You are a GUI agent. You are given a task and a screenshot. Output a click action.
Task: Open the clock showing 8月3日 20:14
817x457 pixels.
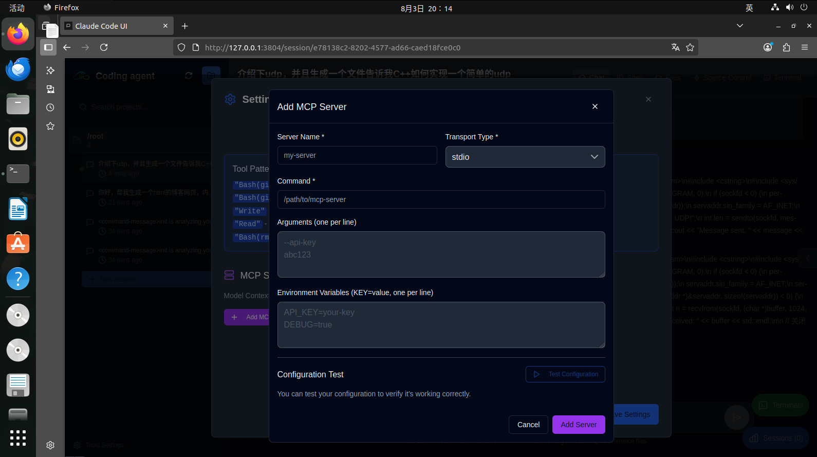(426, 8)
